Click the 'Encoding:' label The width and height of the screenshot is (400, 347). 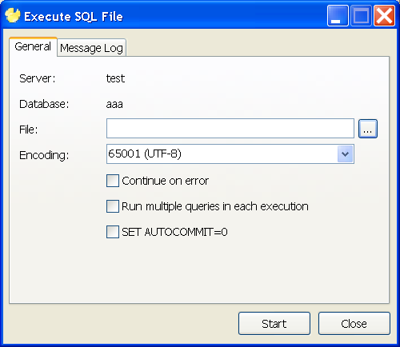(x=44, y=155)
